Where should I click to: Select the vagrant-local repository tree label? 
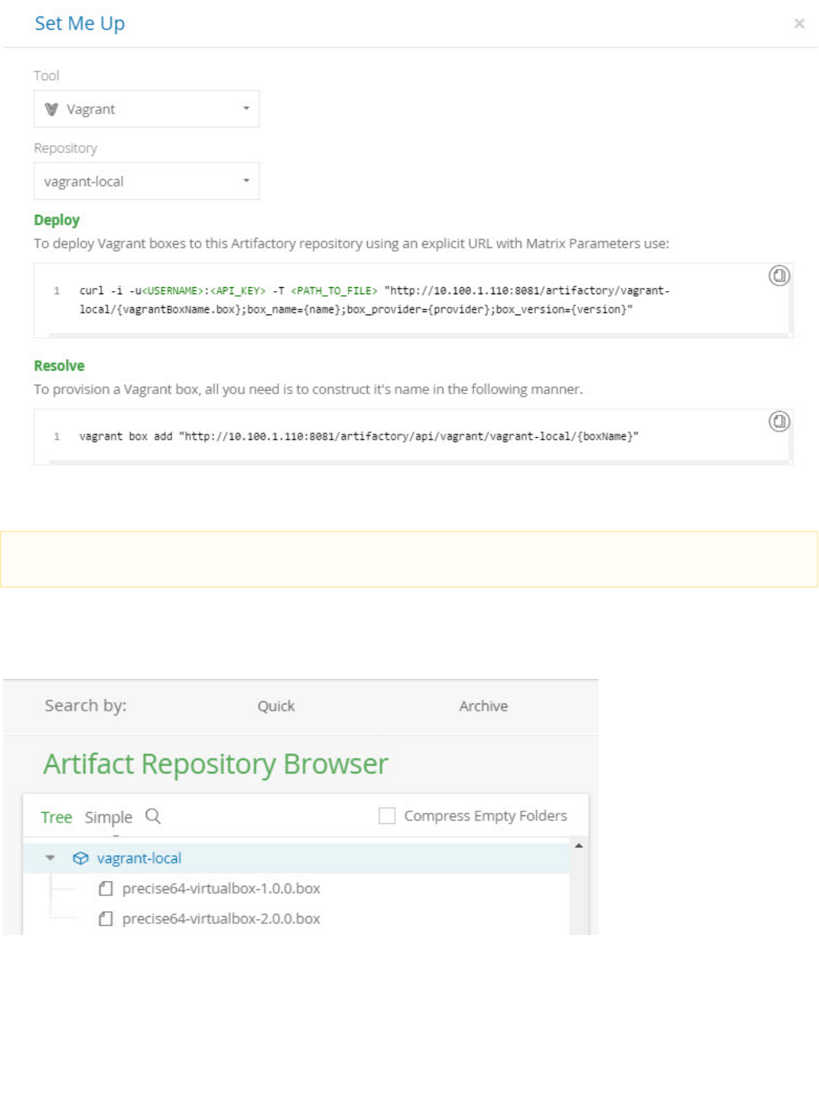point(139,858)
